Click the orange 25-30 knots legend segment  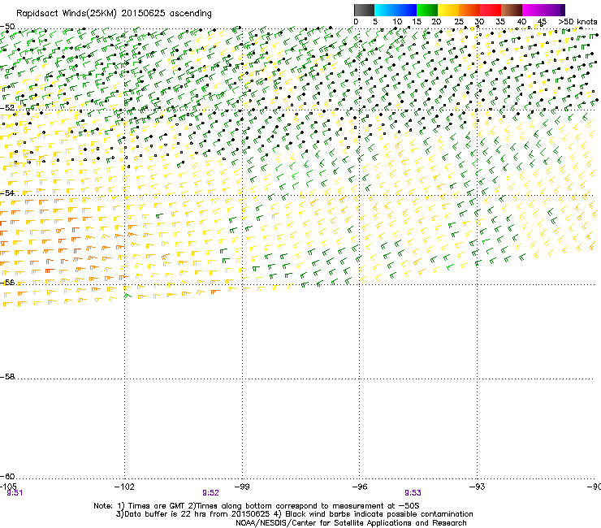pos(469,10)
